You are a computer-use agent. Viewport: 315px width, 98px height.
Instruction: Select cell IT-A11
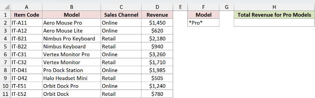(x=26, y=23)
